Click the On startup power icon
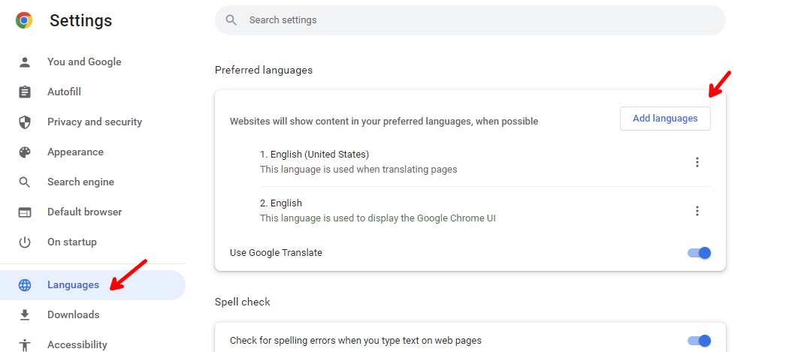 (x=25, y=242)
